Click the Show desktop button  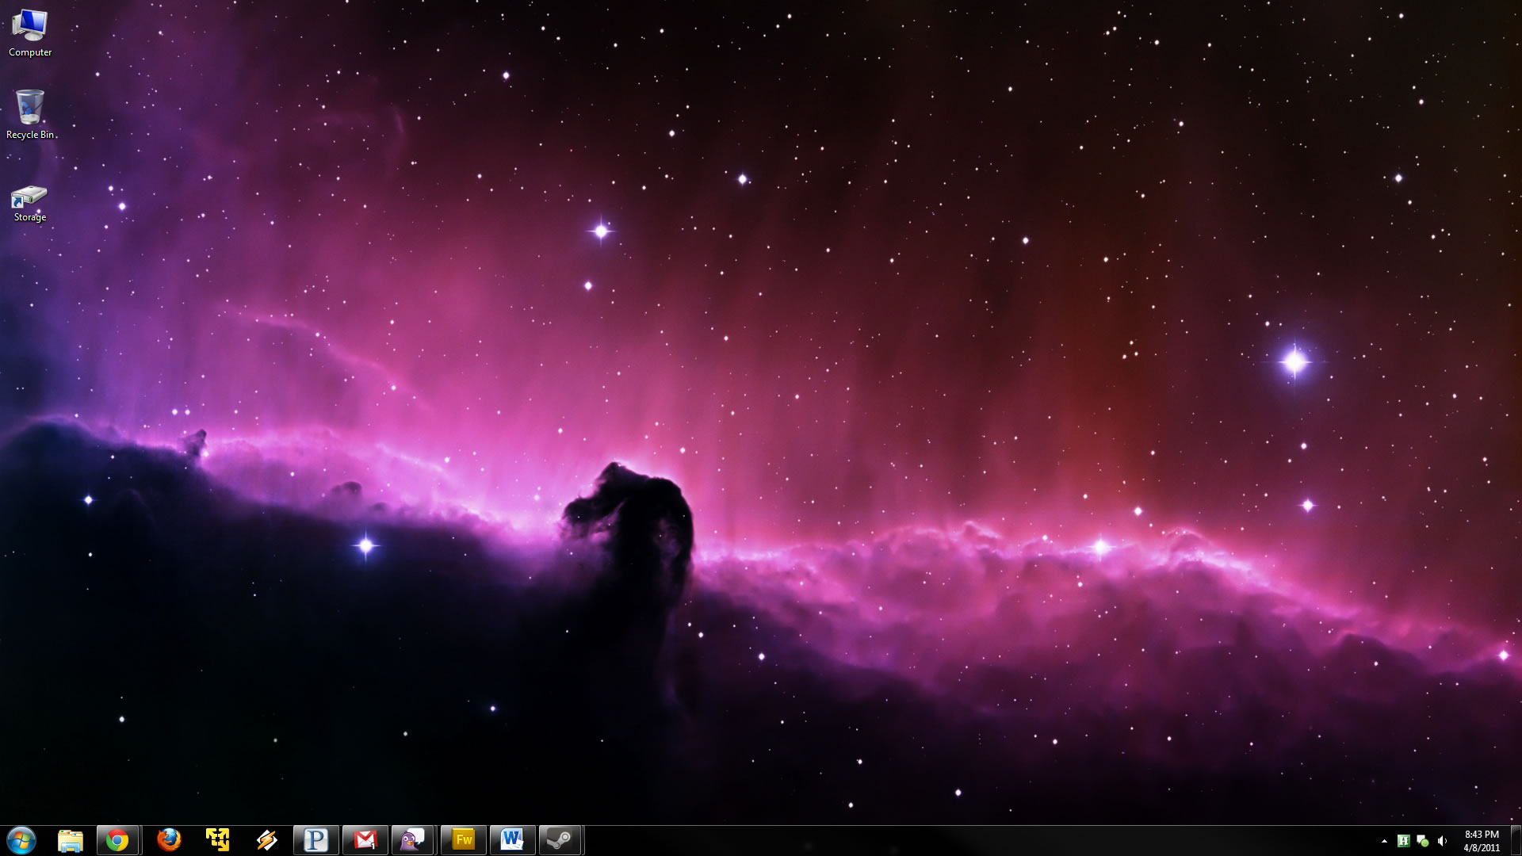pos(1516,840)
